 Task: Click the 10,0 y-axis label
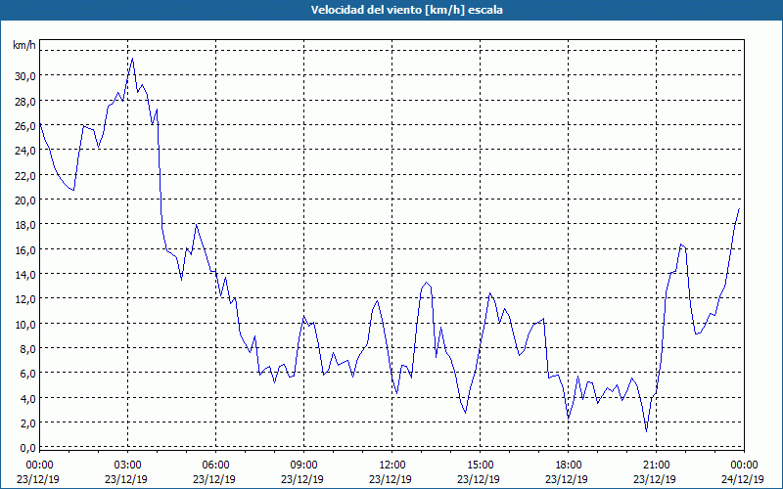[25, 325]
